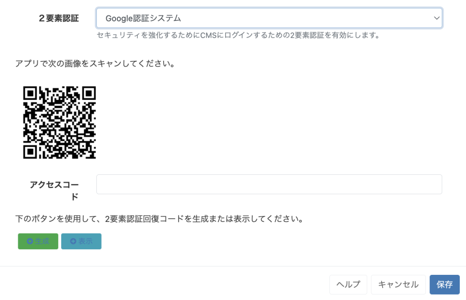Click the blue 表示 button

pyautogui.click(x=82, y=241)
